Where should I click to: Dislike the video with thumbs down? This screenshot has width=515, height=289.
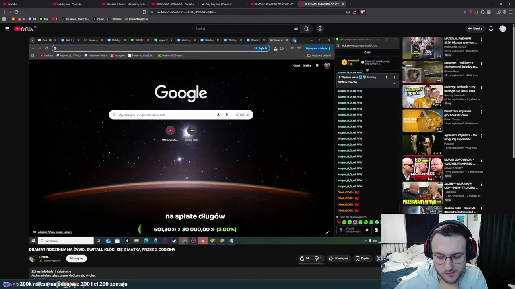[x=318, y=258]
